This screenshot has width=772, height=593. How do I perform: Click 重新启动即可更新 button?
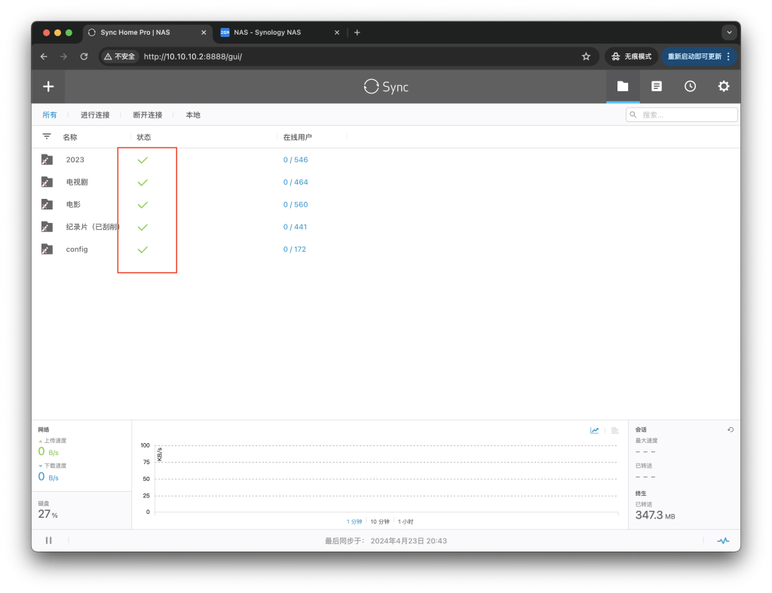[x=698, y=57]
